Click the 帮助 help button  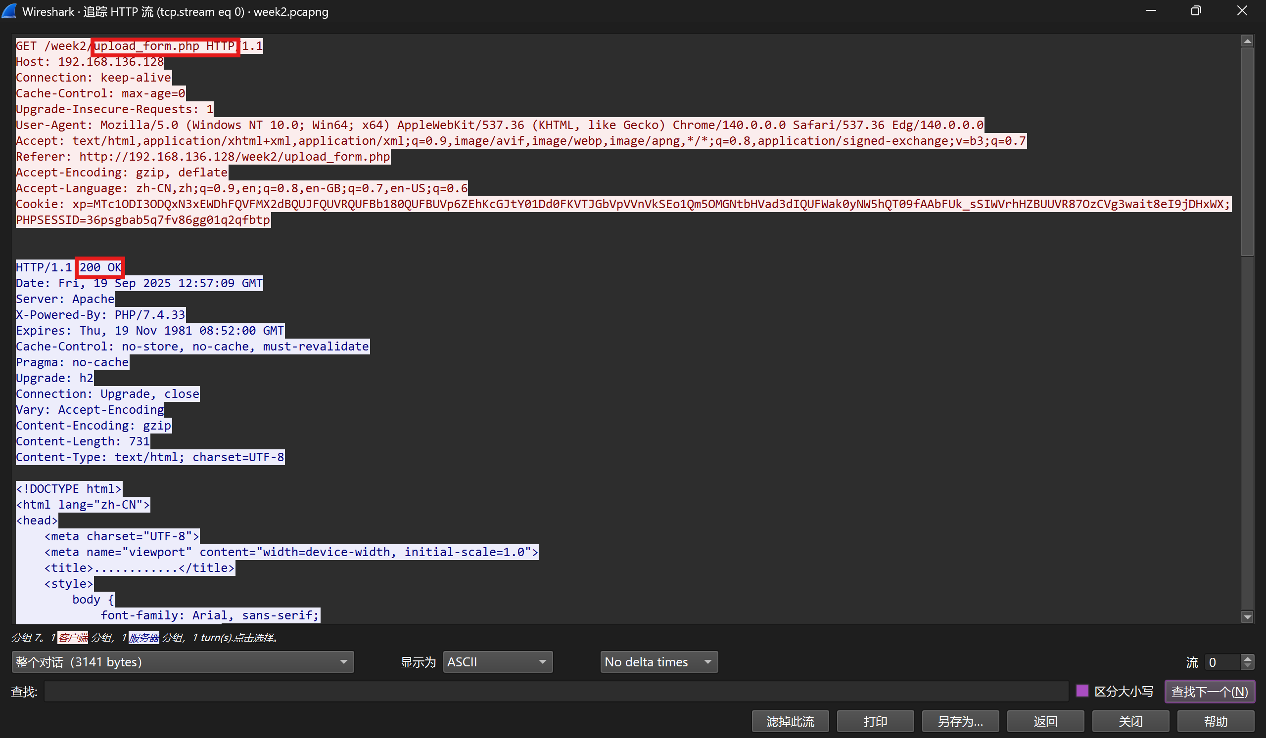(x=1216, y=721)
